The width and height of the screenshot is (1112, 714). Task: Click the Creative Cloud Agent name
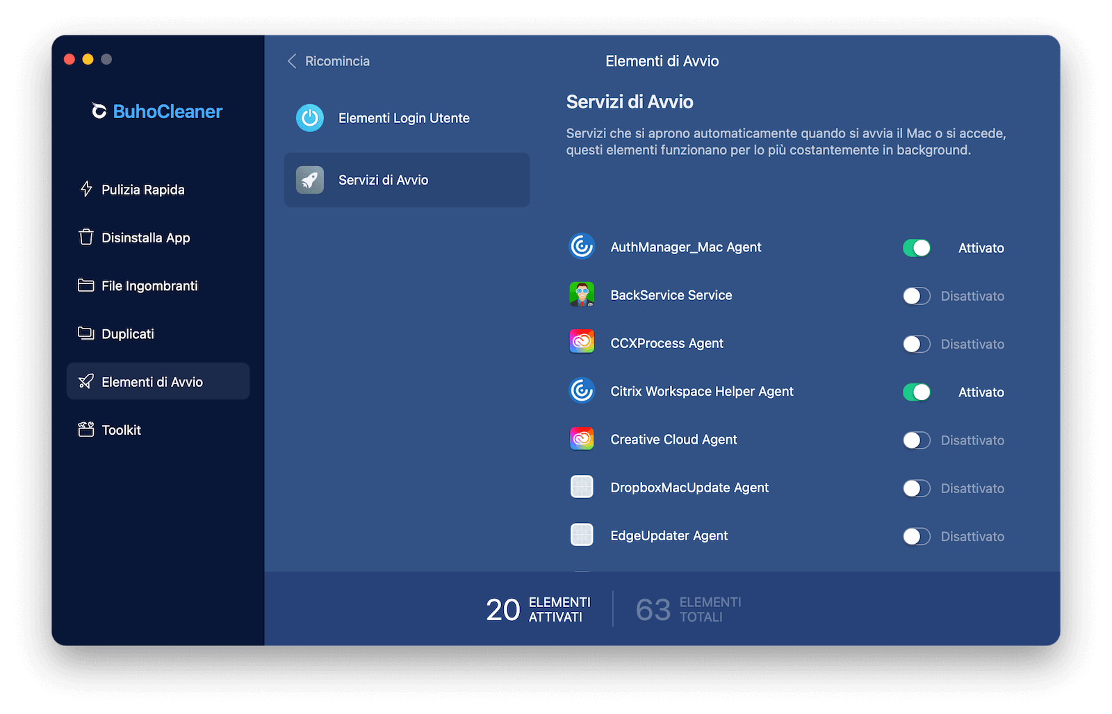click(x=674, y=439)
